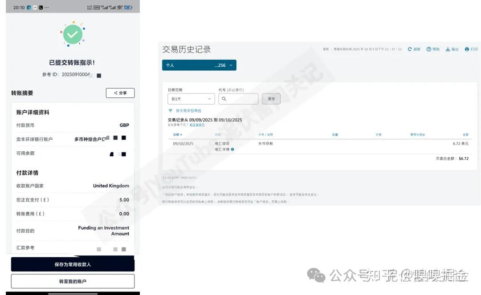
Task: Click the 代号 / 说明 column header
Action: click(x=265, y=134)
